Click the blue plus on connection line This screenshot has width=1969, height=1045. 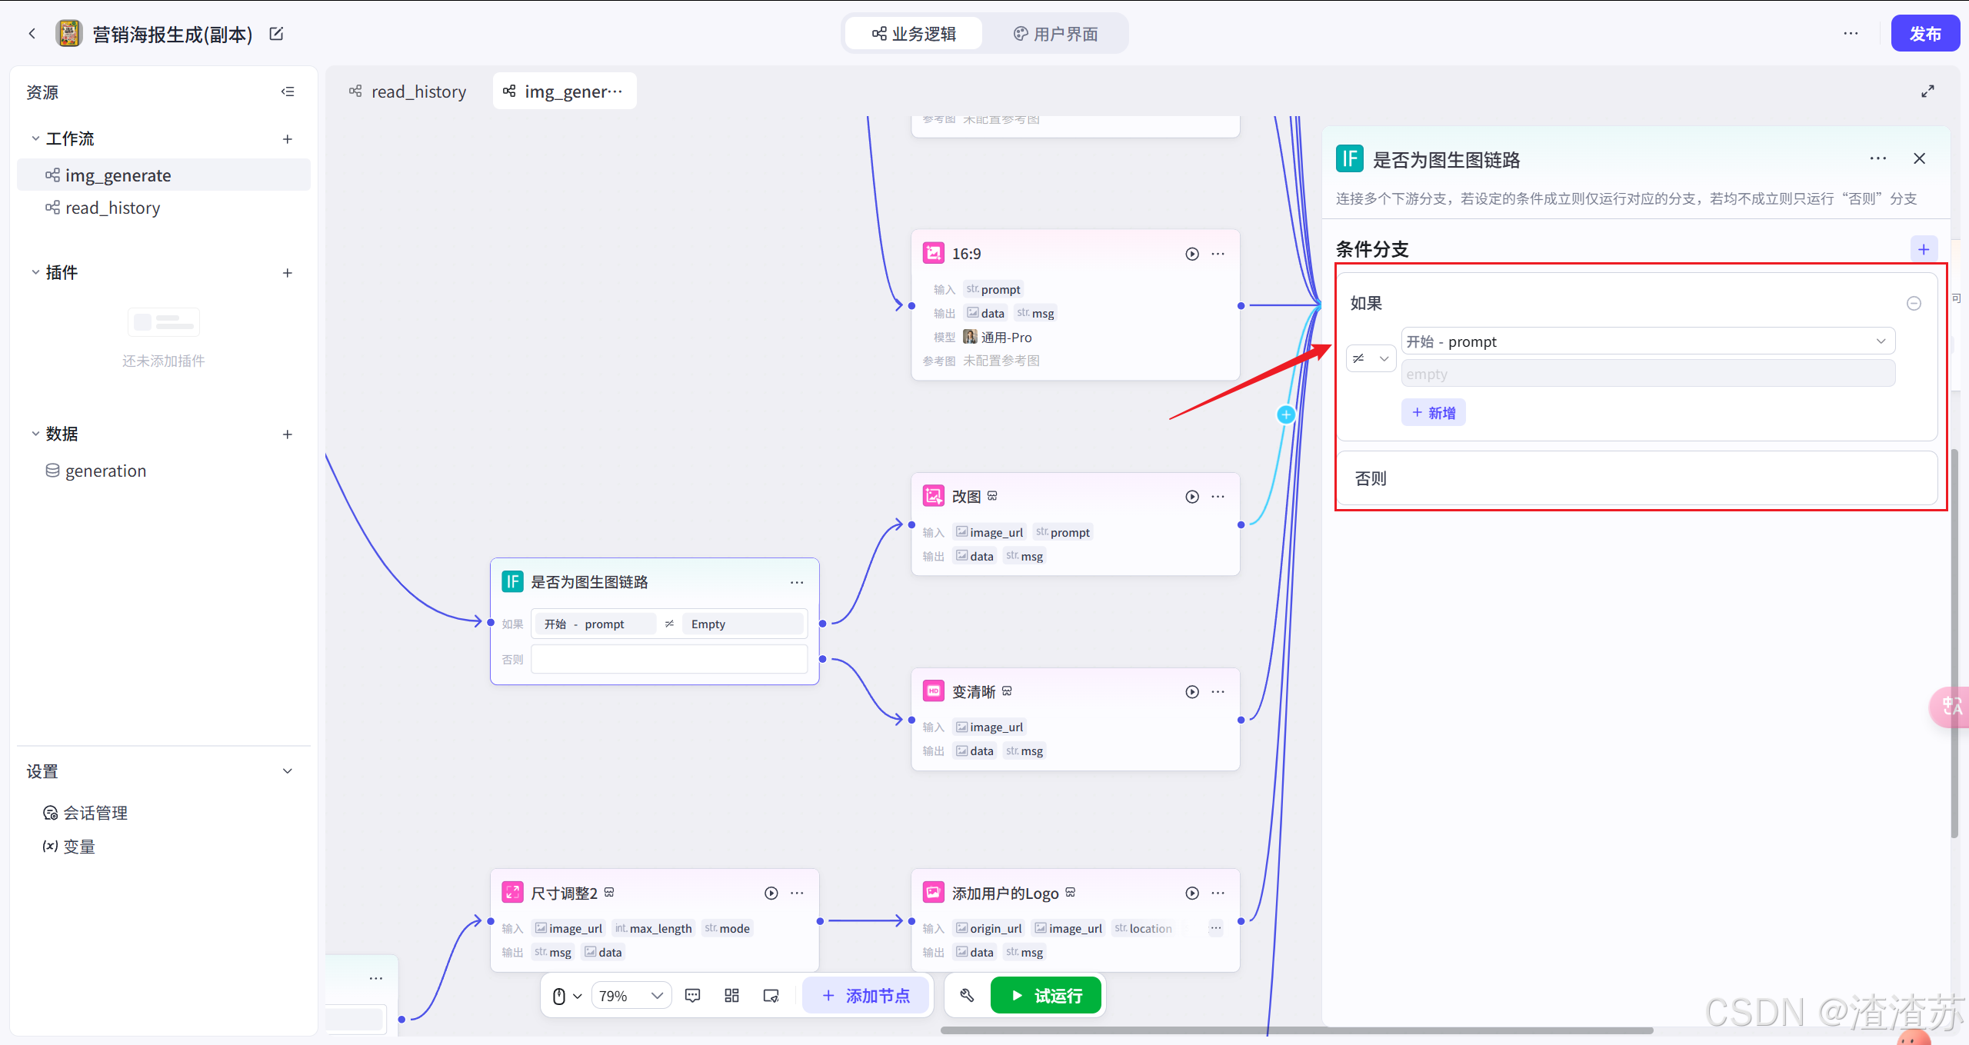pos(1286,415)
